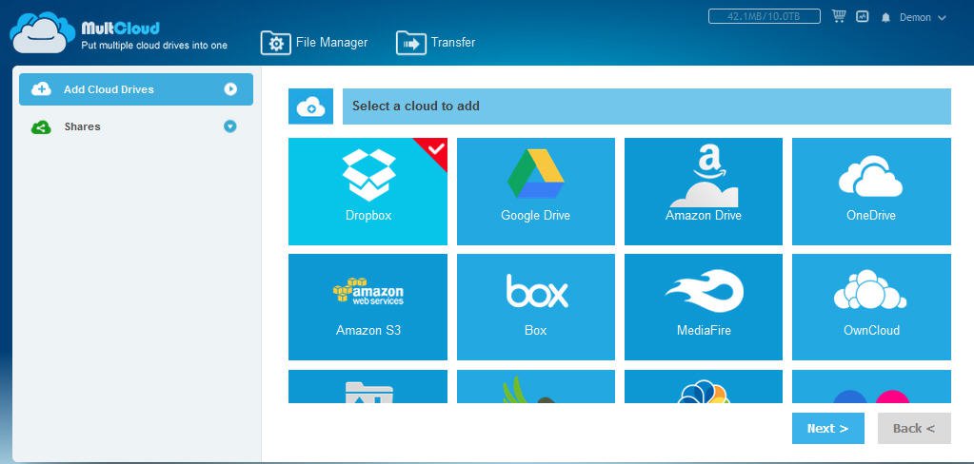Select the OwnCloud tile

click(x=871, y=306)
